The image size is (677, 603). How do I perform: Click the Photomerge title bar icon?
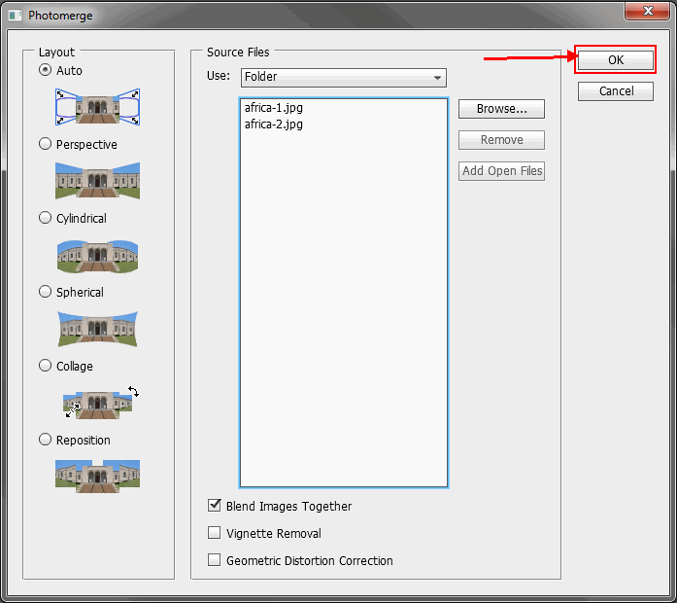click(x=15, y=15)
